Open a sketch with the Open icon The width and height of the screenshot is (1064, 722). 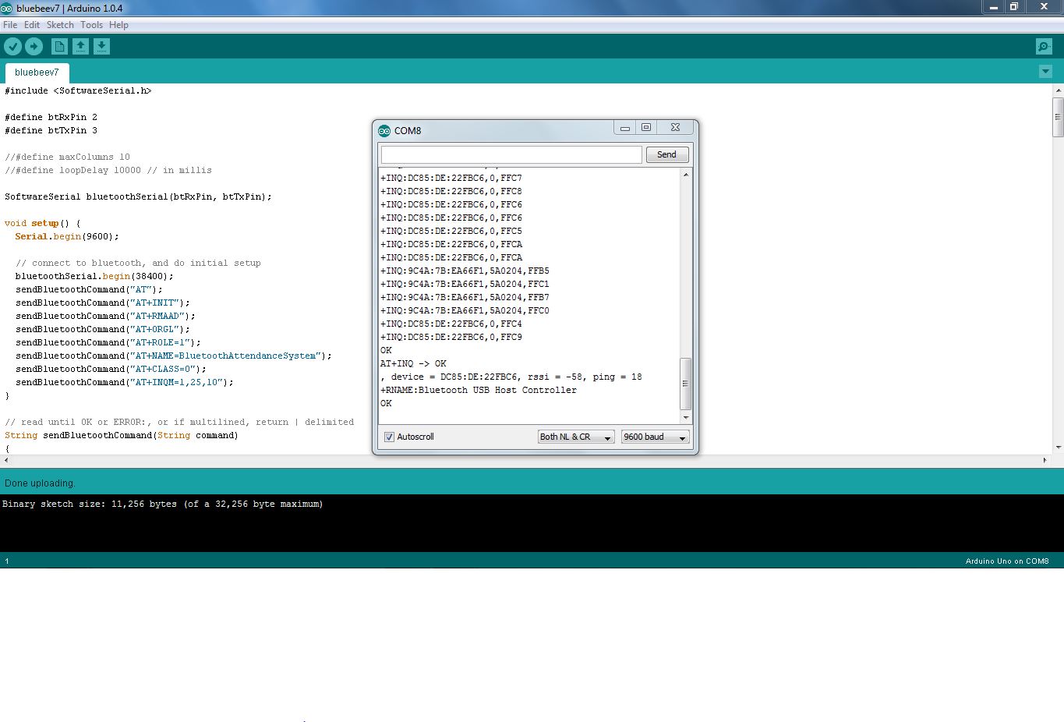(x=80, y=47)
